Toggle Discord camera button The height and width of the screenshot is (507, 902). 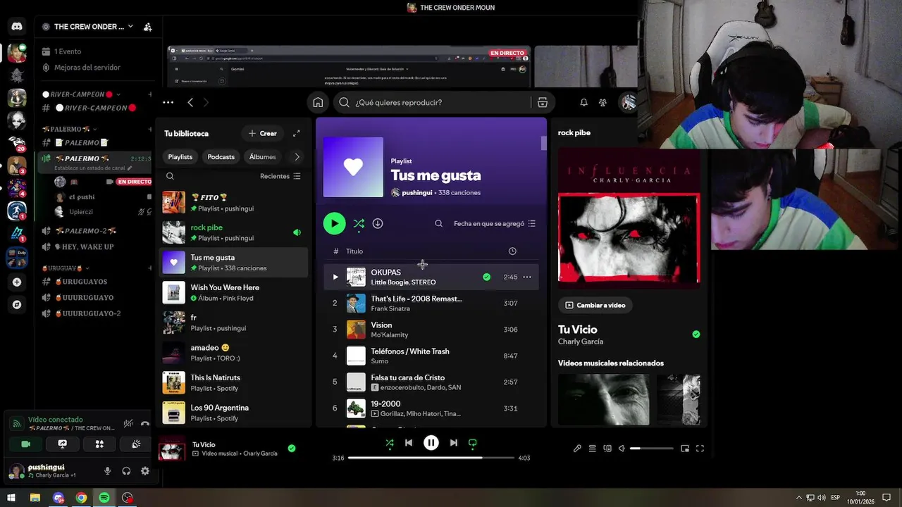[x=26, y=444]
